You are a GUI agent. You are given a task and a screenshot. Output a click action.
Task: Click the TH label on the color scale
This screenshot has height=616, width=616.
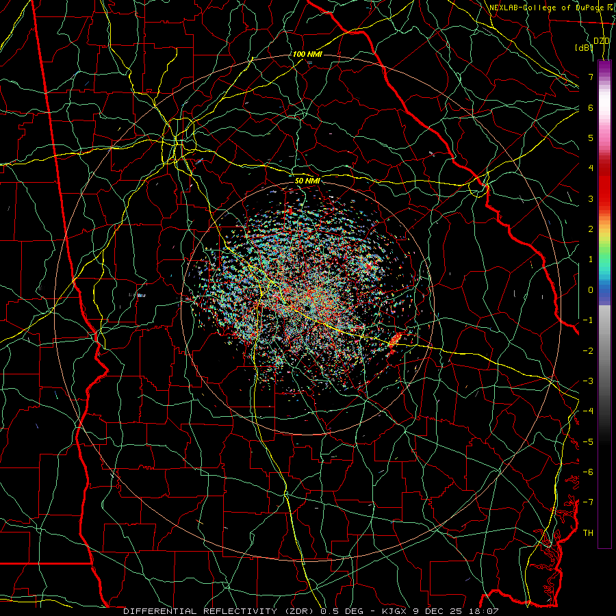[x=588, y=533]
